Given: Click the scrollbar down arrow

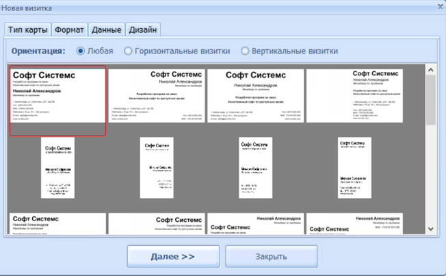Looking at the screenshot, I should click(431, 229).
